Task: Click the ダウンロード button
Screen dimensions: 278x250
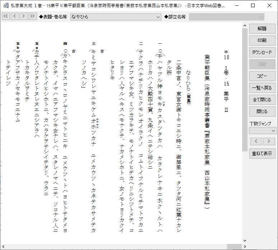Action: [262, 52]
